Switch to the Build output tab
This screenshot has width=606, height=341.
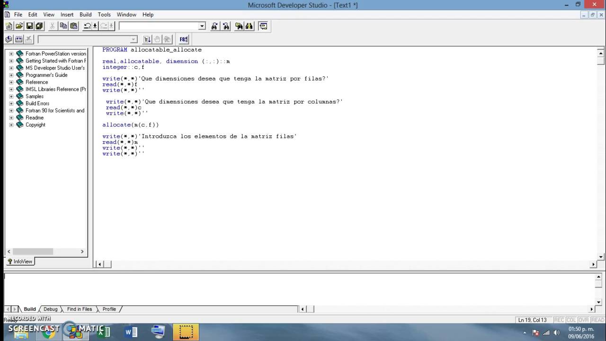click(x=30, y=309)
